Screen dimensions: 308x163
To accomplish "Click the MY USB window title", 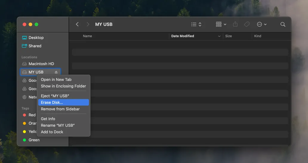I will (104, 24).
